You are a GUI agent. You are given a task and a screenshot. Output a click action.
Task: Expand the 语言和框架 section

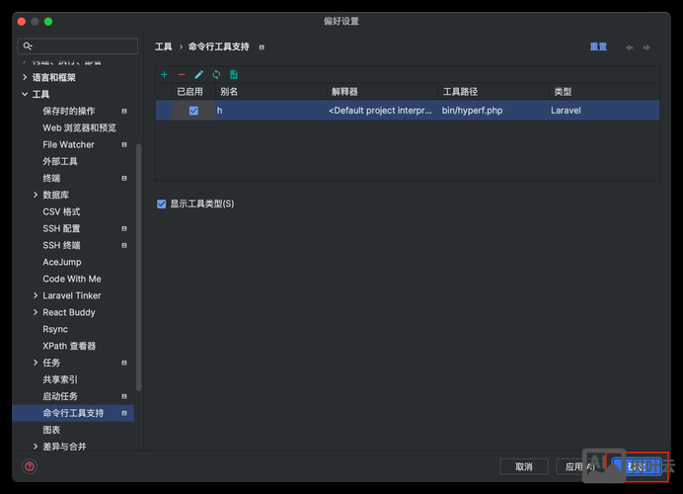(x=25, y=77)
